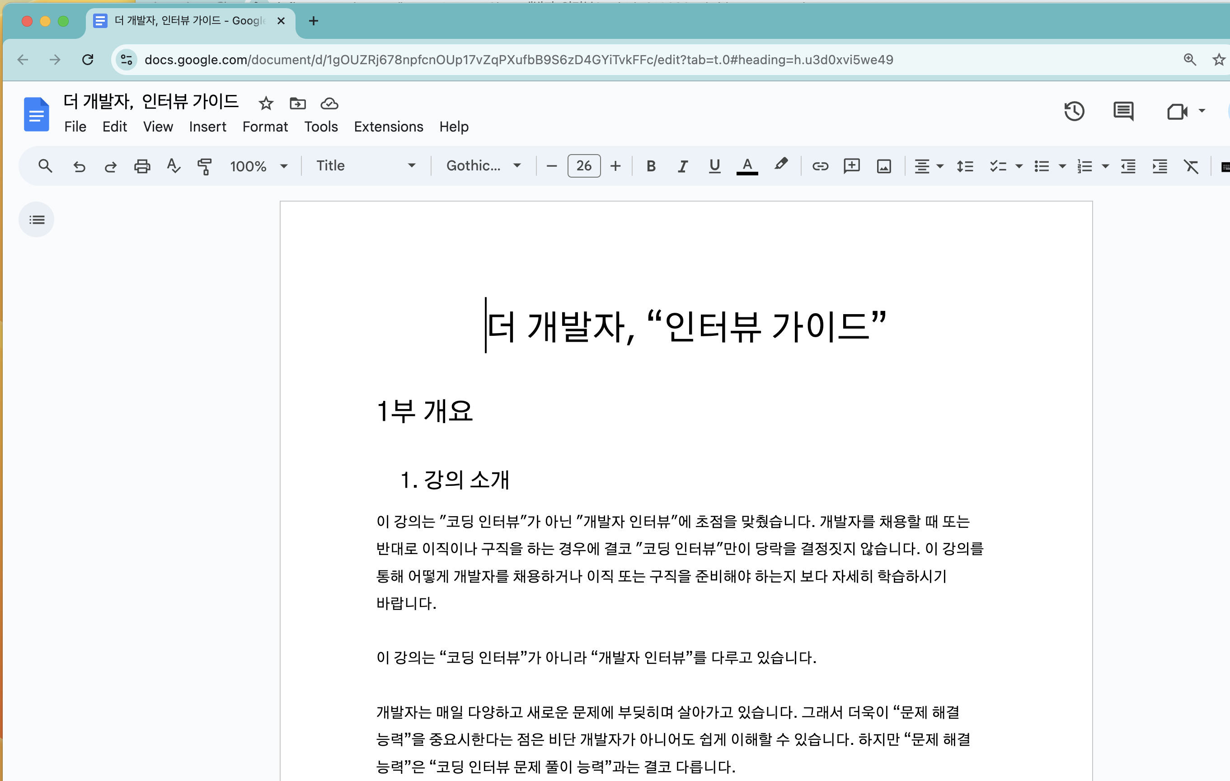Toggle bold formatting
This screenshot has height=781, width=1230.
point(651,166)
